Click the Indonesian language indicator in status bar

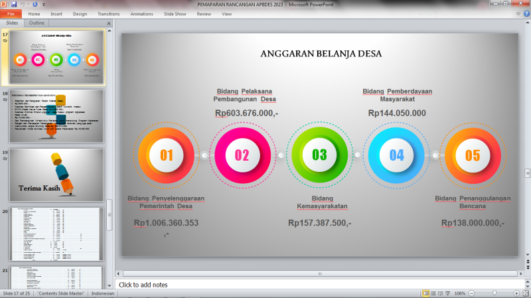point(102,293)
